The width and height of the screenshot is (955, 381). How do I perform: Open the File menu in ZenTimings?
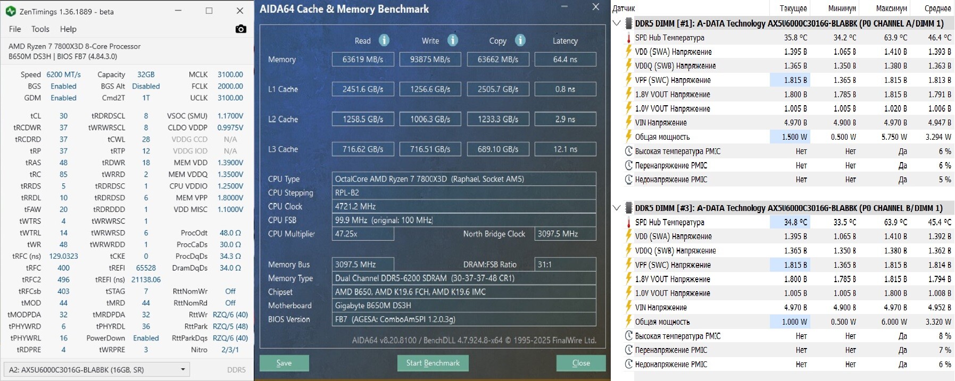pyautogui.click(x=15, y=29)
